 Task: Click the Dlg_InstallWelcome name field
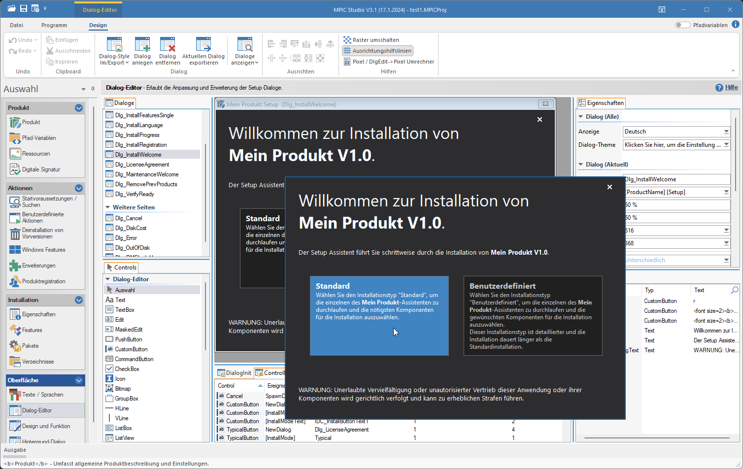(x=676, y=179)
